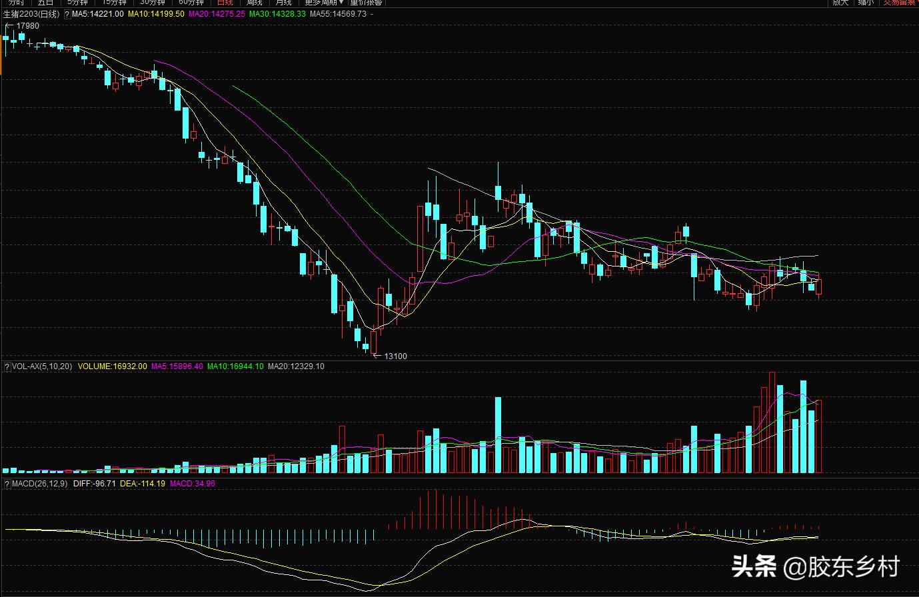Open help for the MACD indicator
Screen dimensions: 919x597
click(x=7, y=484)
